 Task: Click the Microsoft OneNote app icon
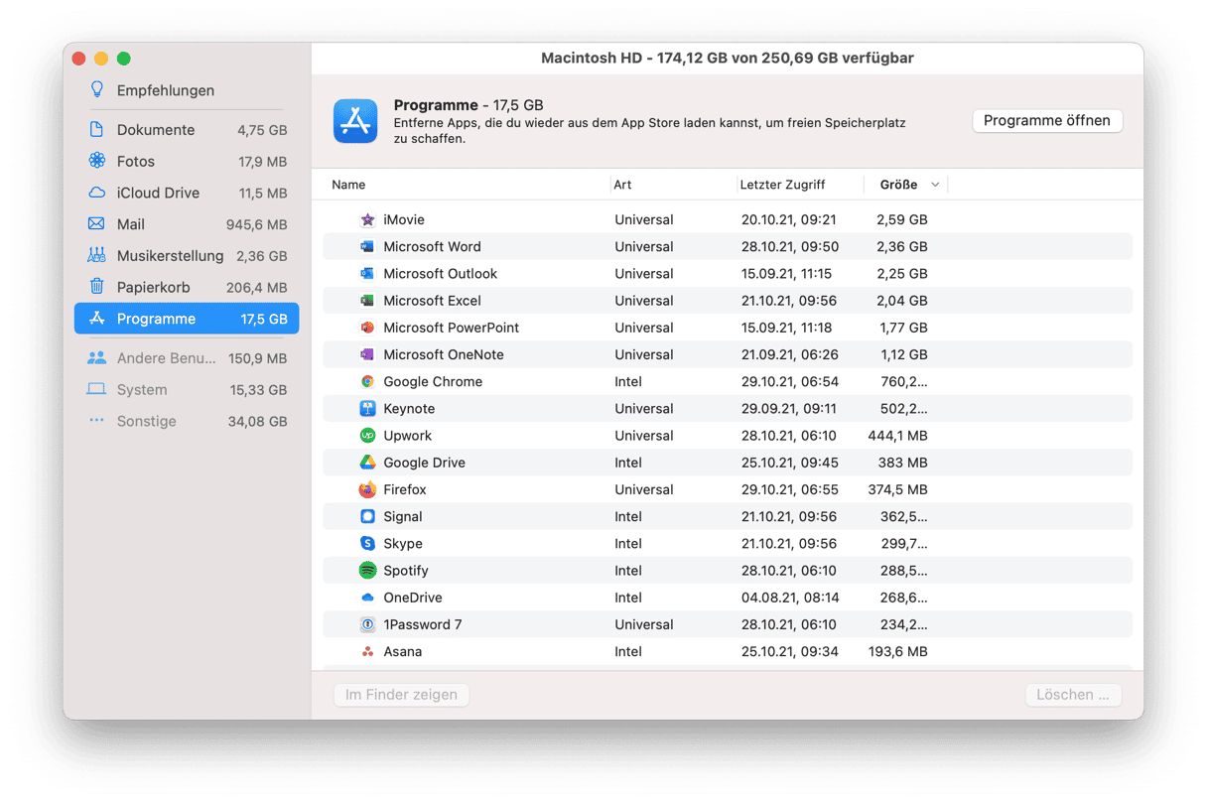pos(367,354)
